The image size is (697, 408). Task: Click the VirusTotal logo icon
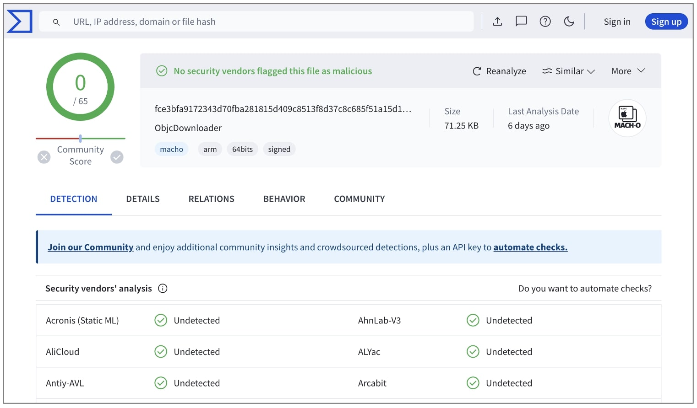(20, 21)
